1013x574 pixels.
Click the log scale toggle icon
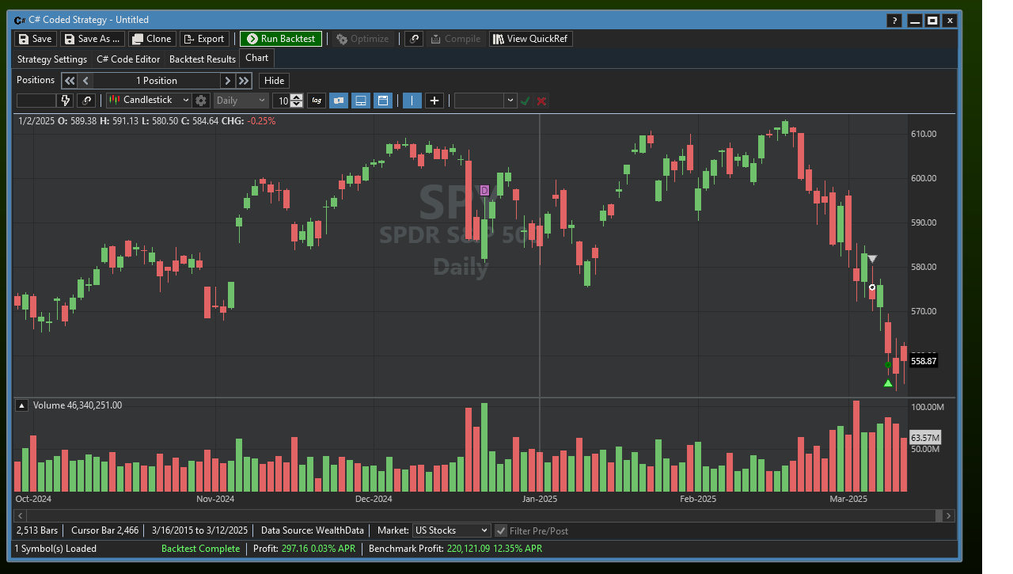pyautogui.click(x=317, y=101)
